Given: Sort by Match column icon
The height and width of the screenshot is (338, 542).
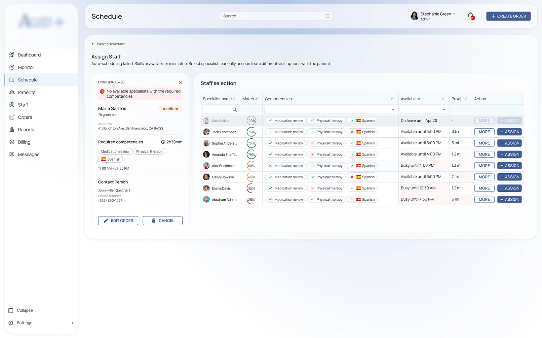Looking at the screenshot, I should [x=257, y=99].
